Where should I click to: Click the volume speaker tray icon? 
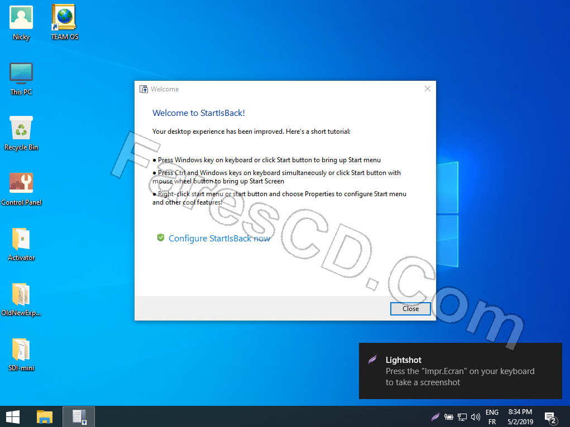[x=476, y=417]
